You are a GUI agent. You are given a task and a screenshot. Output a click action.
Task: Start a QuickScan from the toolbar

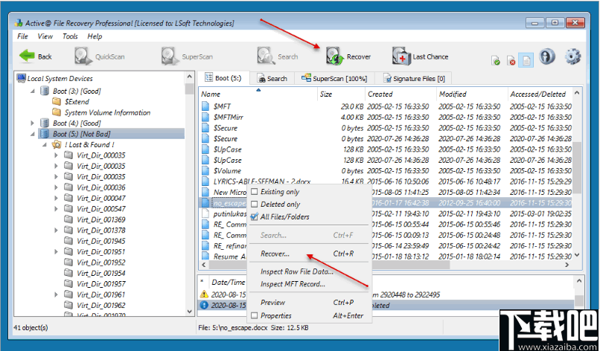(x=100, y=57)
